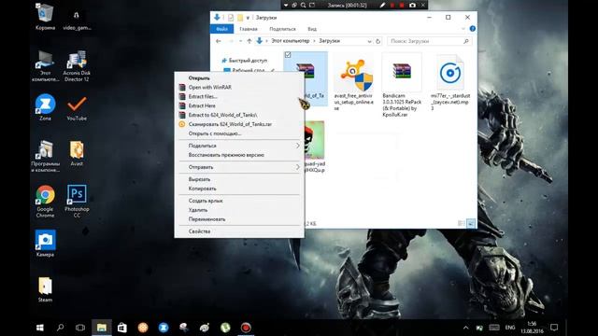Select the Google Chrome desktop shortcut
The image size is (598, 336).
pos(45,202)
